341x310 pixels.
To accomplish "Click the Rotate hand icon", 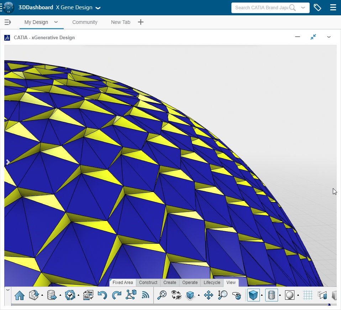I will (x=237, y=296).
